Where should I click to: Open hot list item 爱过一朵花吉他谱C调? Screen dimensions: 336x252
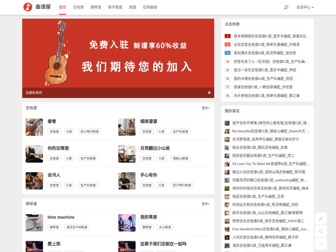pyautogui.click(x=265, y=70)
